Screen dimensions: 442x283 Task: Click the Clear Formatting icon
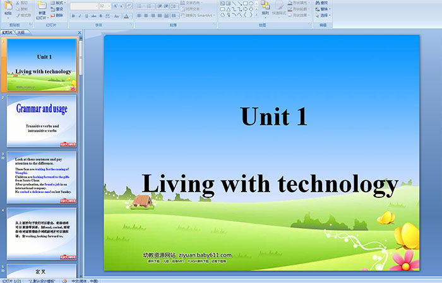point(129,6)
